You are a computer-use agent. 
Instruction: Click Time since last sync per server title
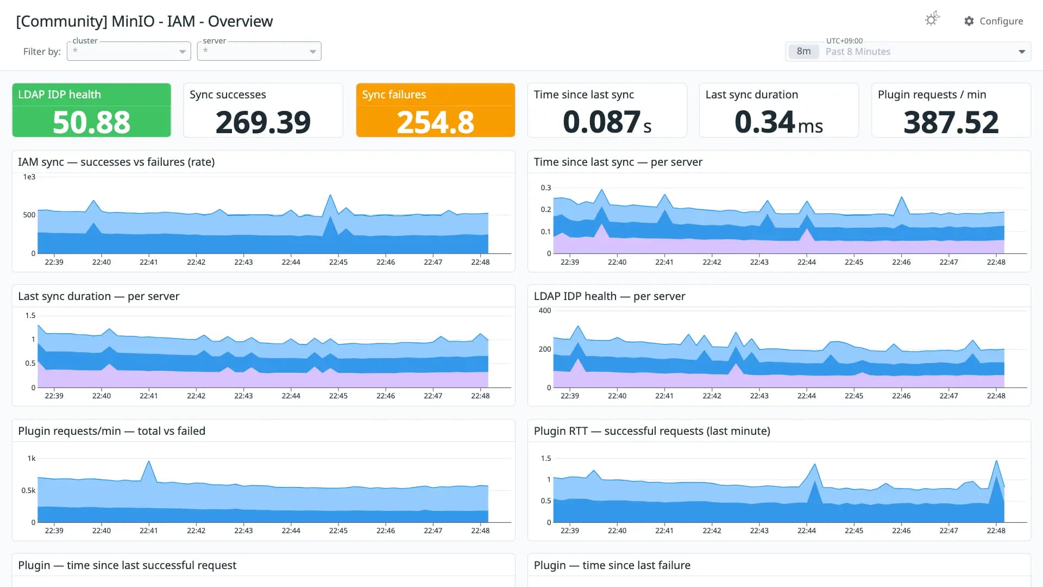(x=618, y=162)
